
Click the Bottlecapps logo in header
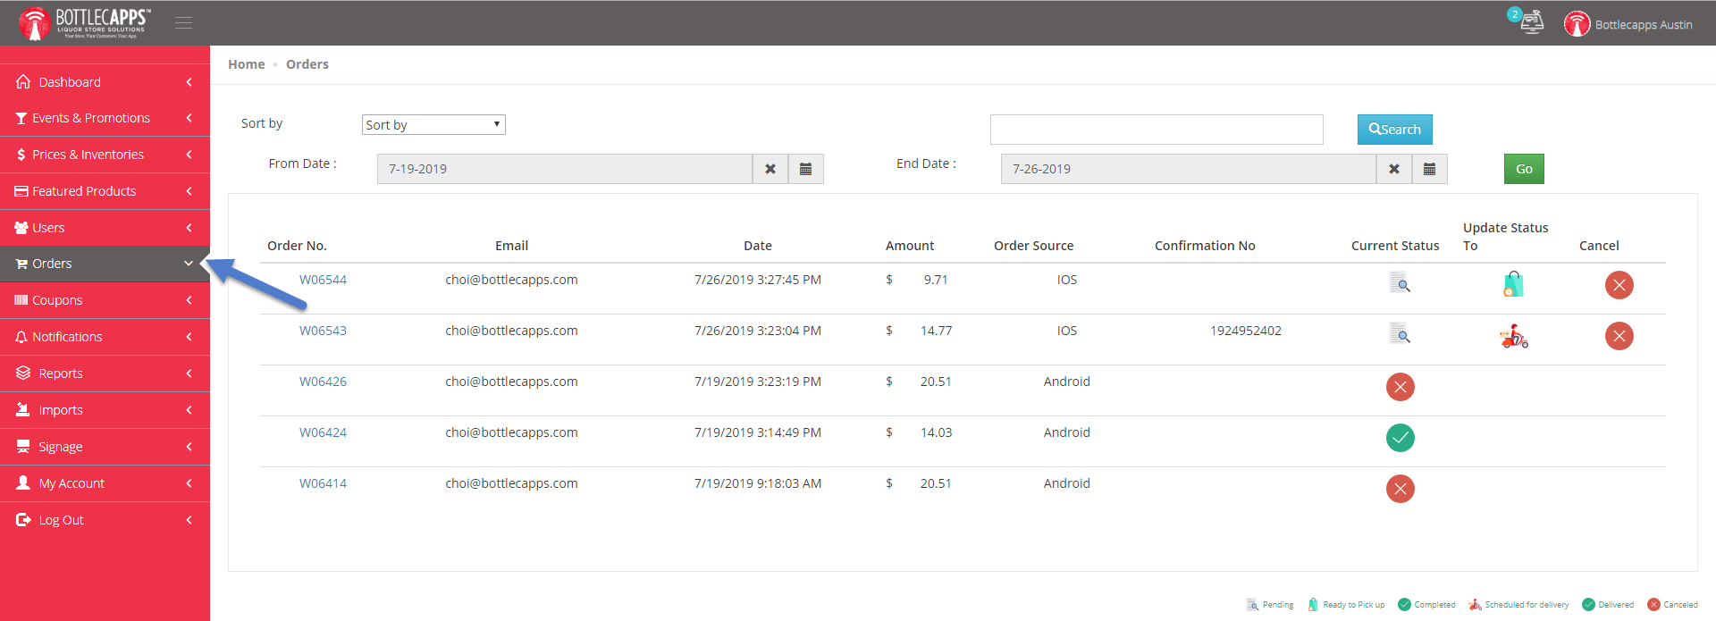point(85,23)
